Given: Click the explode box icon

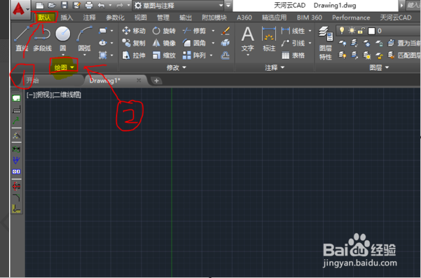Looking at the screenshot, I should (x=226, y=43).
